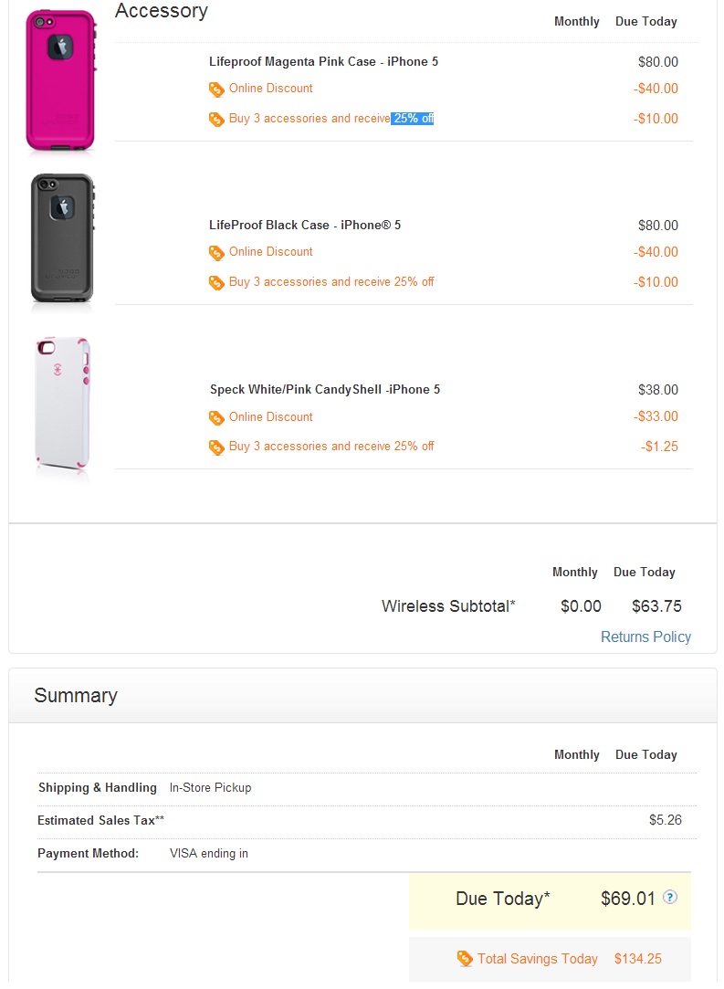
Task: Click discount tag icon beside Speck case Online Discount
Action: coord(216,417)
